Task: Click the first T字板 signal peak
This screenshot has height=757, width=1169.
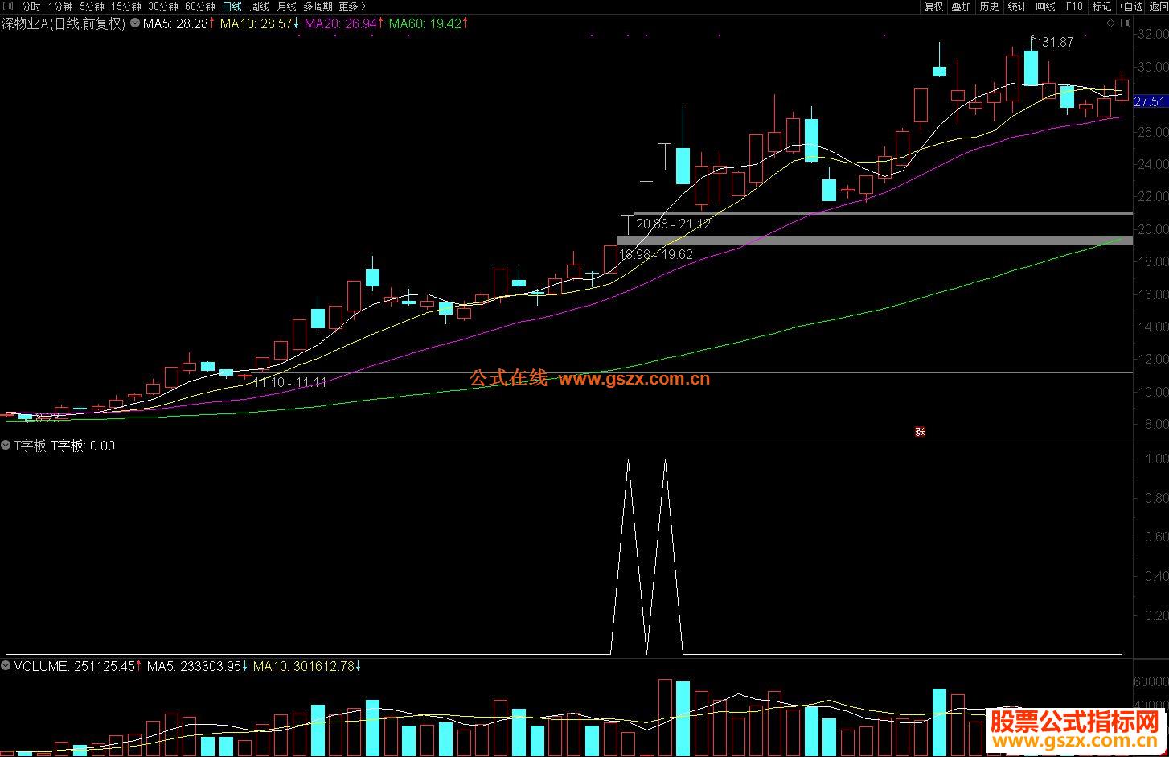Action: tap(628, 459)
